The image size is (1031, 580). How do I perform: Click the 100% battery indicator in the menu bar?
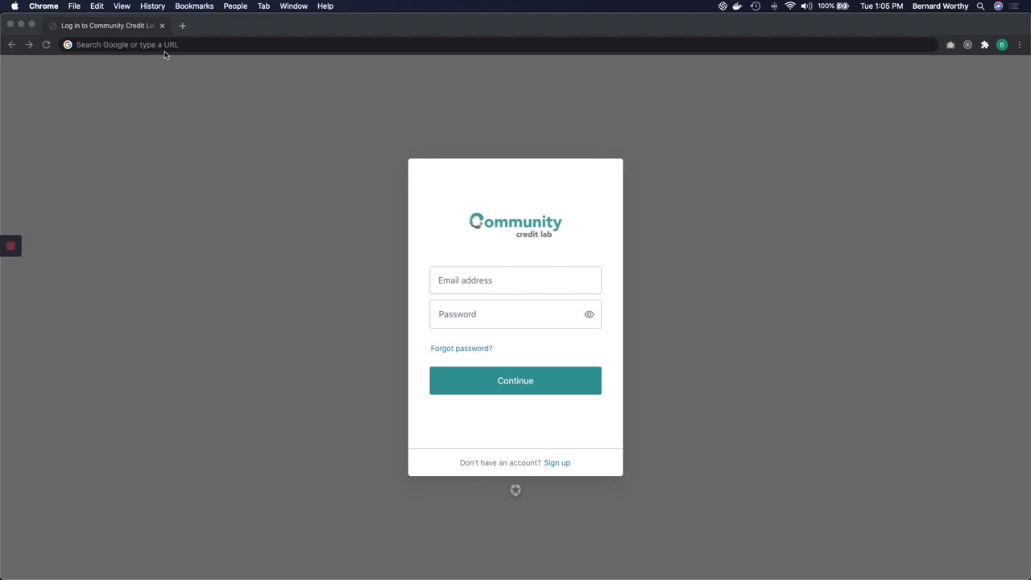[x=833, y=6]
